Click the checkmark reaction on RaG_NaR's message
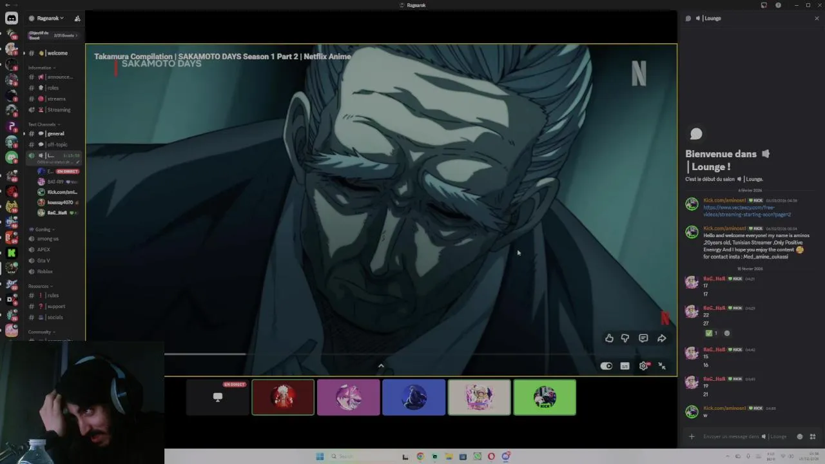This screenshot has height=464, width=825. (x=712, y=333)
